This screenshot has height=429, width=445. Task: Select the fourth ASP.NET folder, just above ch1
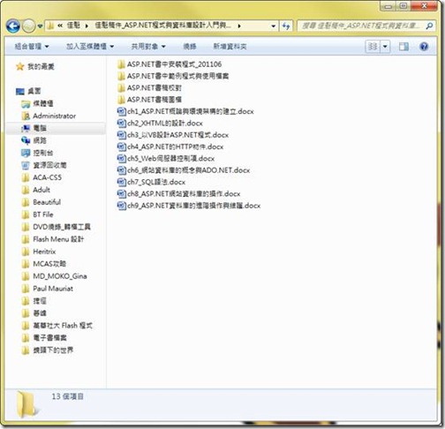click(149, 100)
